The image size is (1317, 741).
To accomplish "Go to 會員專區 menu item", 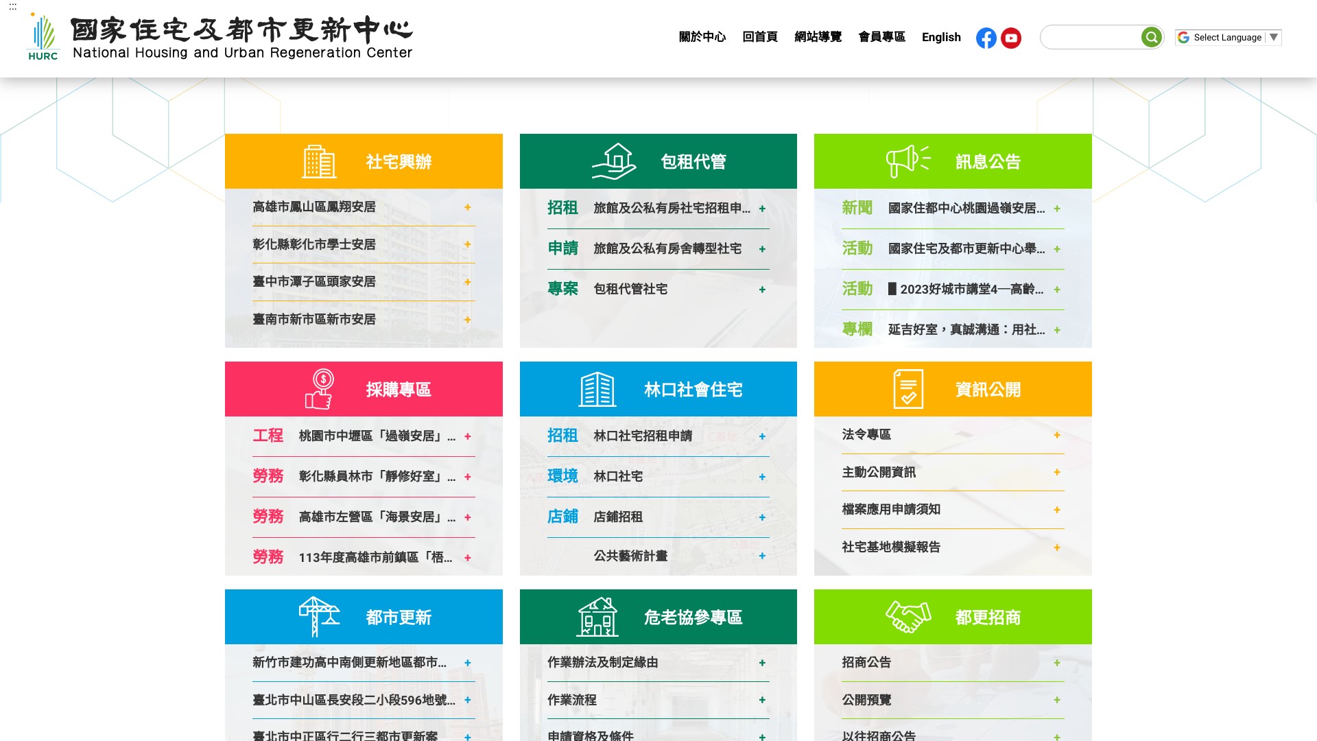I will click(x=881, y=37).
